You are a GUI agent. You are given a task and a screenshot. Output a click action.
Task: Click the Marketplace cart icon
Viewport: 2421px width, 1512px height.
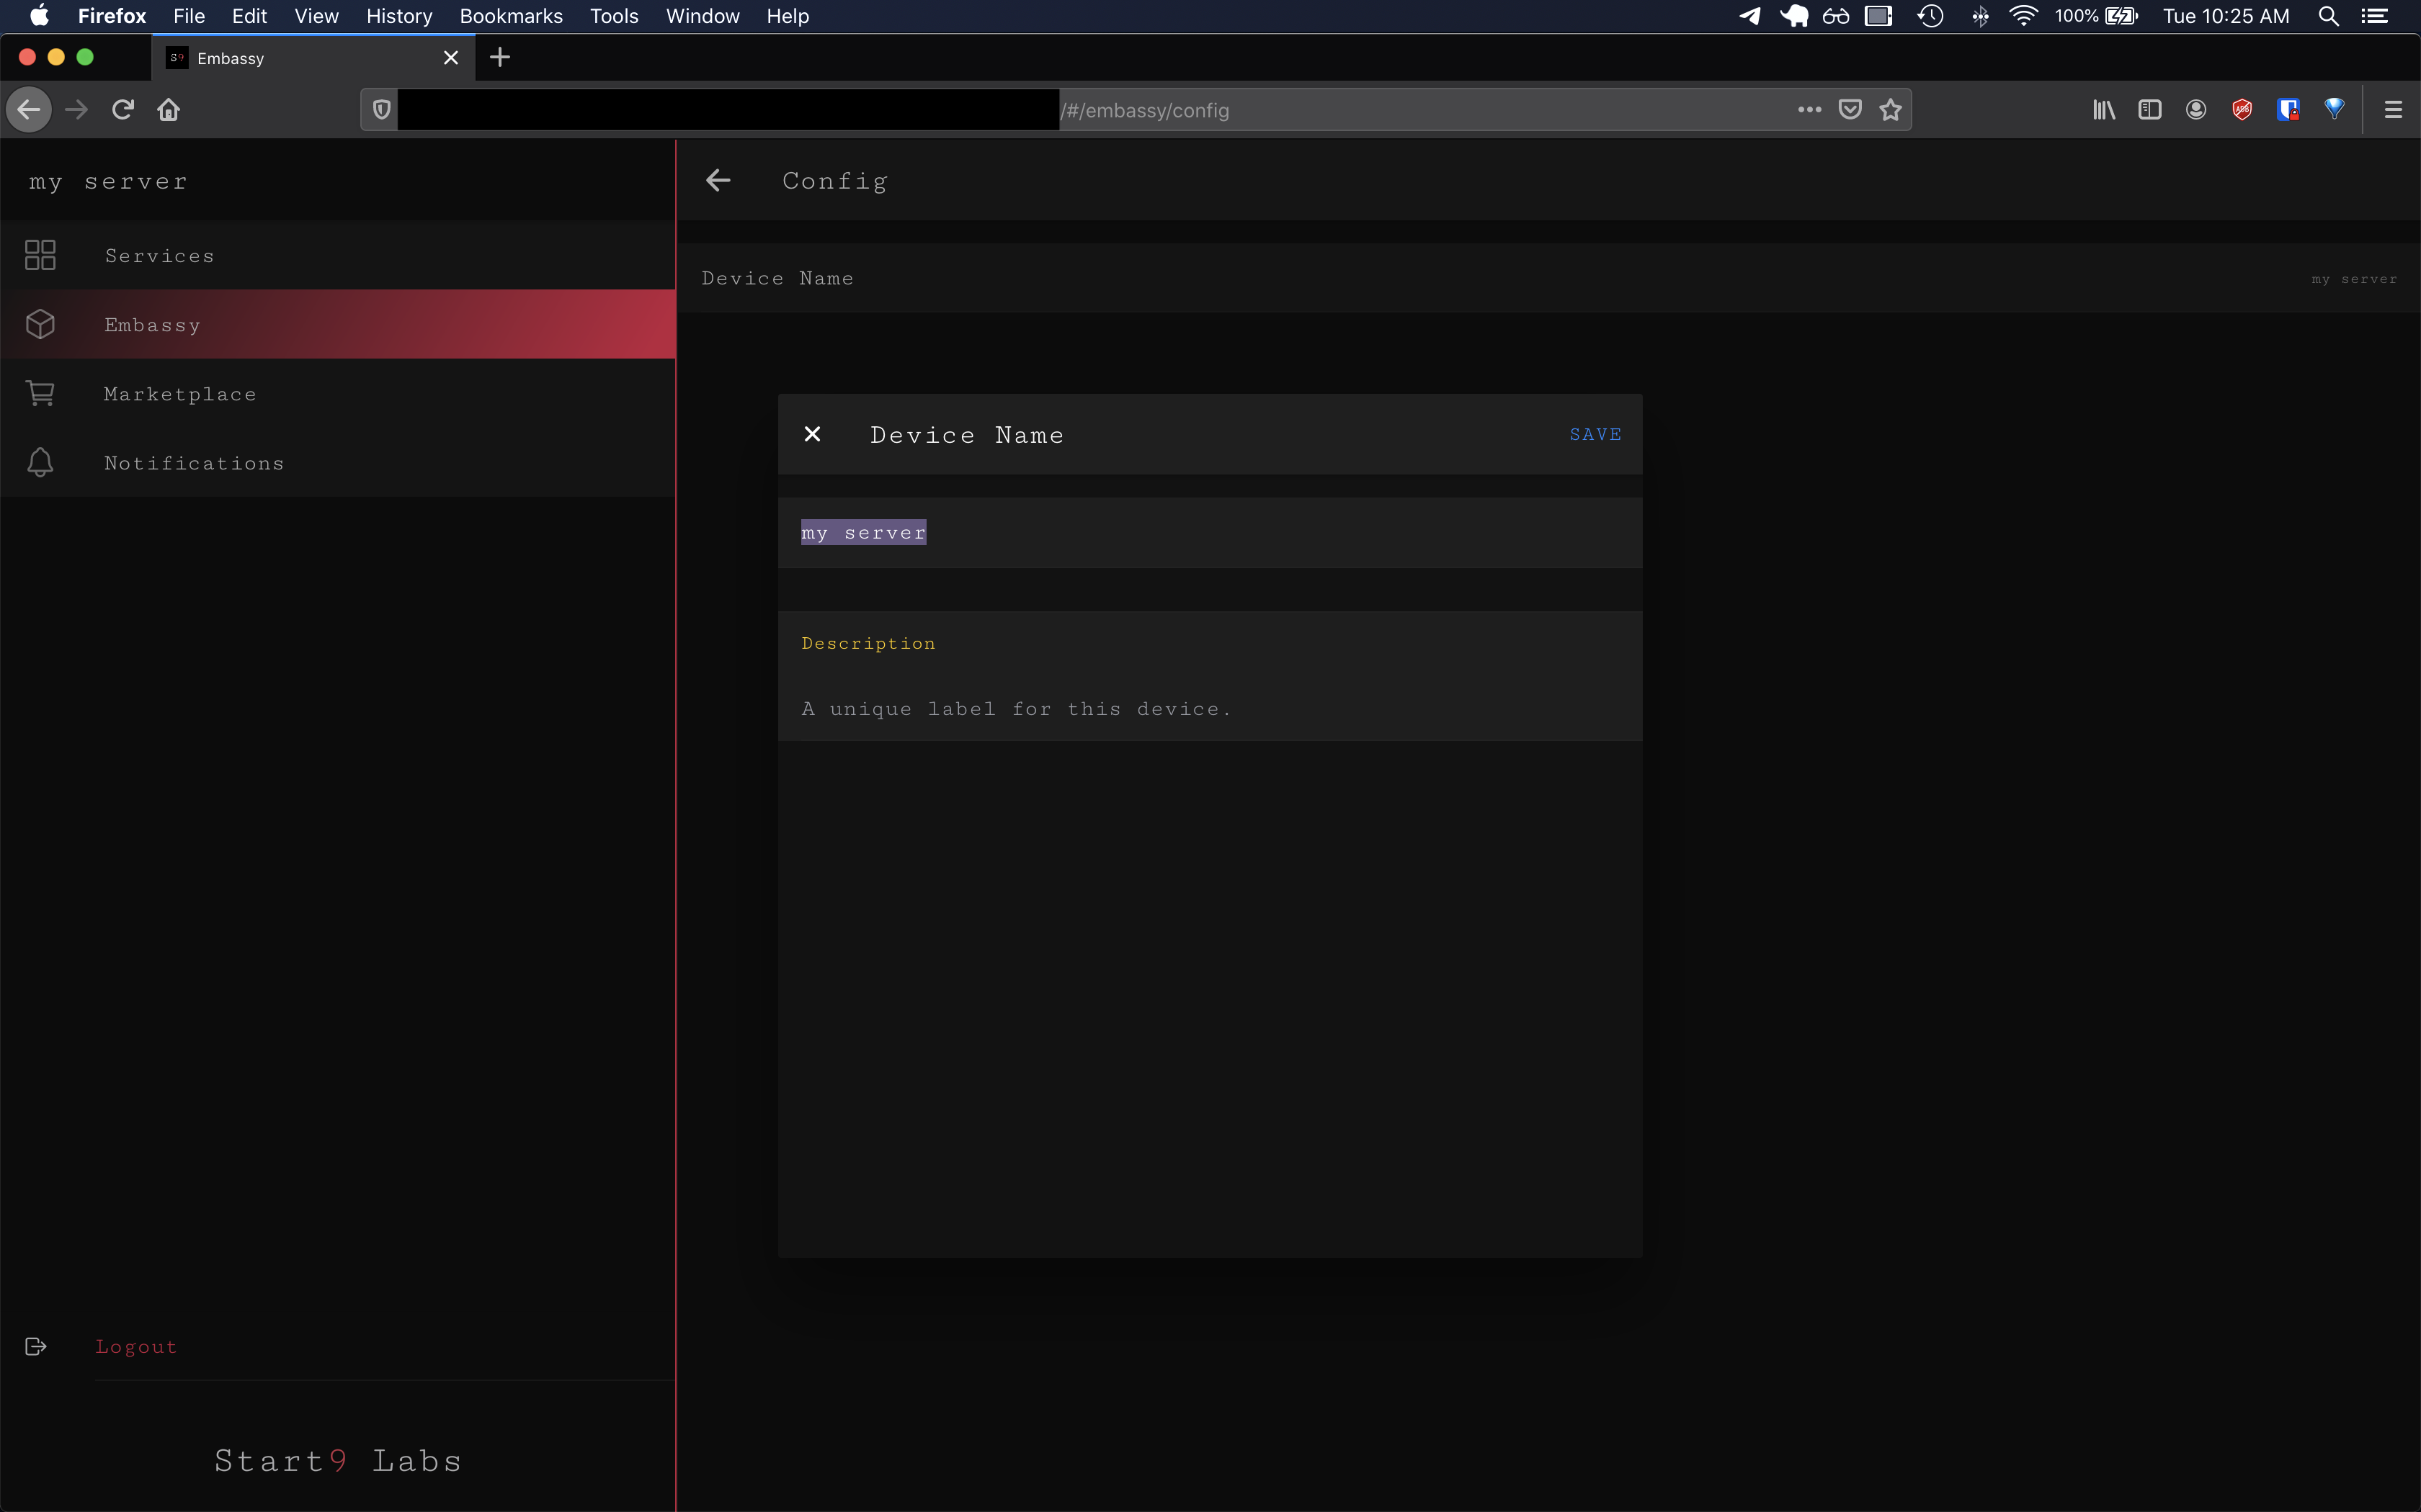40,393
